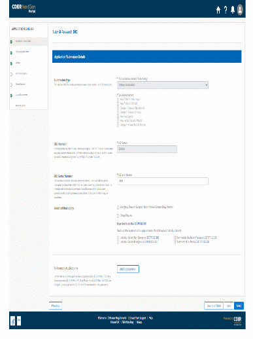Viewport: 253px width, 339px height.
Task: Tick the New Protocol (Nonclinical) checkbox
Action: tap(118, 99)
